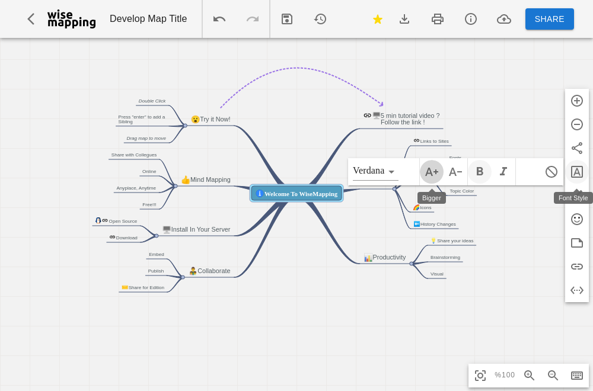Click the SHARE button

(550, 19)
